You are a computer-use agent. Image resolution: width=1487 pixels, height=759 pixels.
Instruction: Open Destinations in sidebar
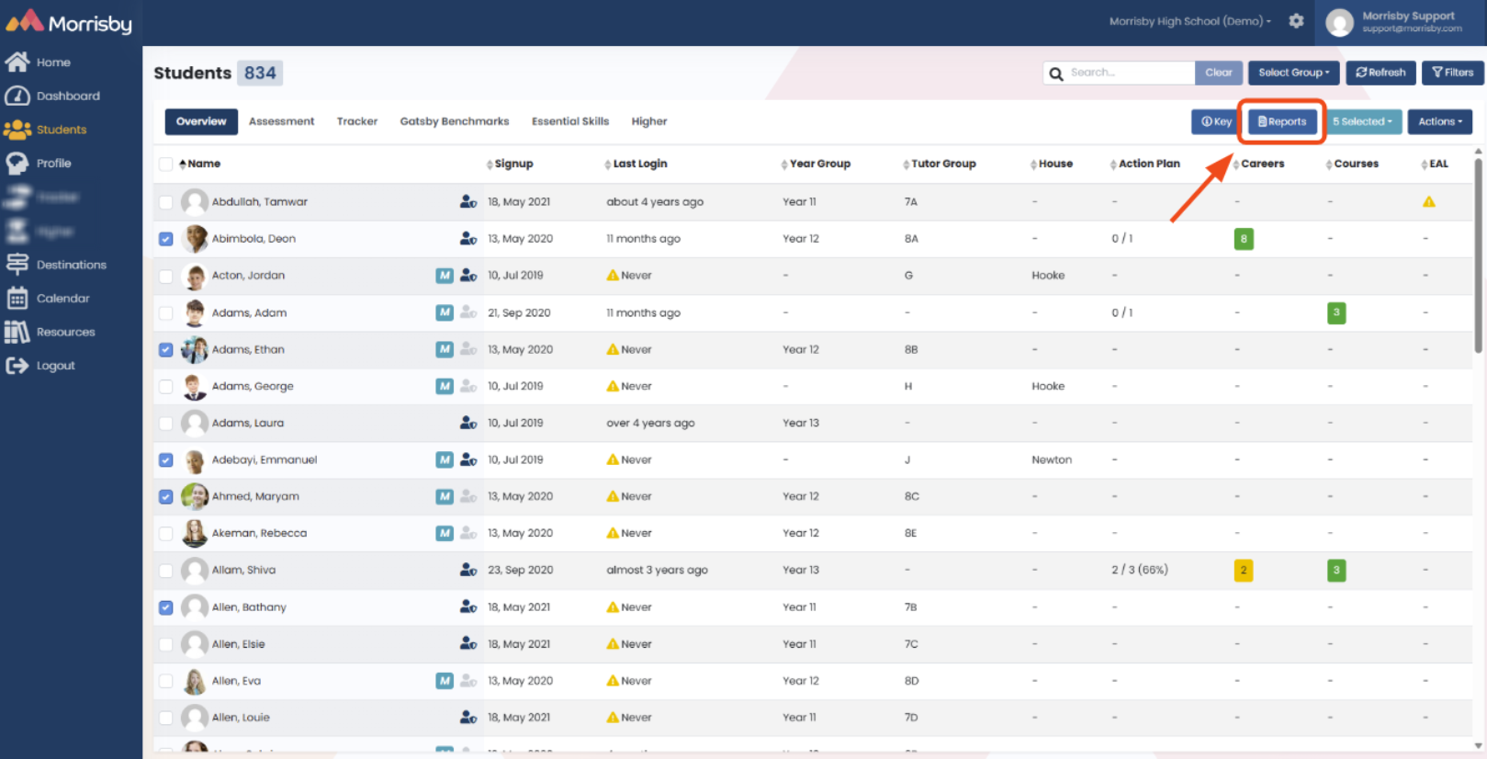point(56,265)
